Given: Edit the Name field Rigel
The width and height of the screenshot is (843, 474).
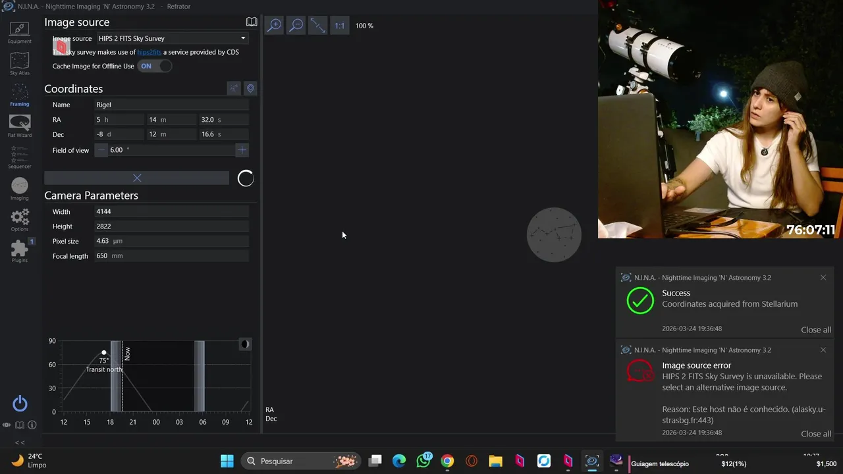Looking at the screenshot, I should click(x=172, y=105).
